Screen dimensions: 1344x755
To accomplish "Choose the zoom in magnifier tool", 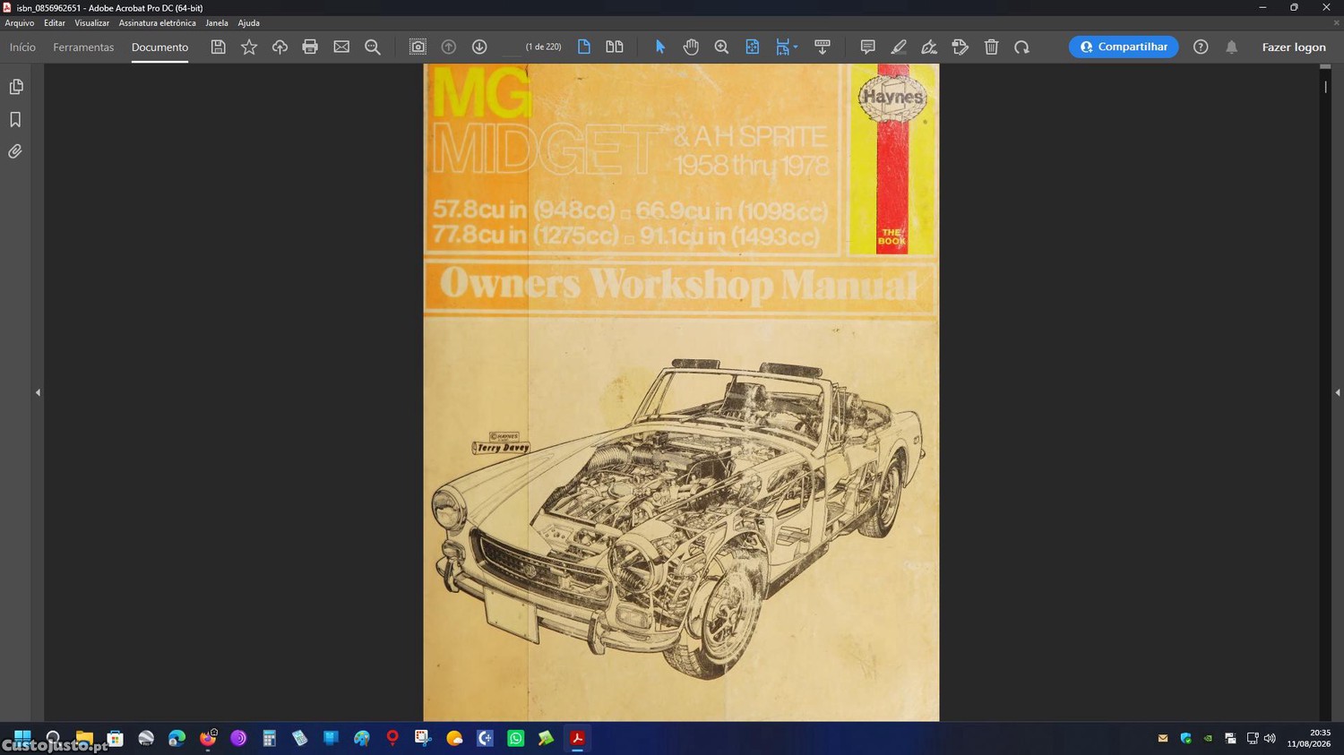I will click(721, 47).
